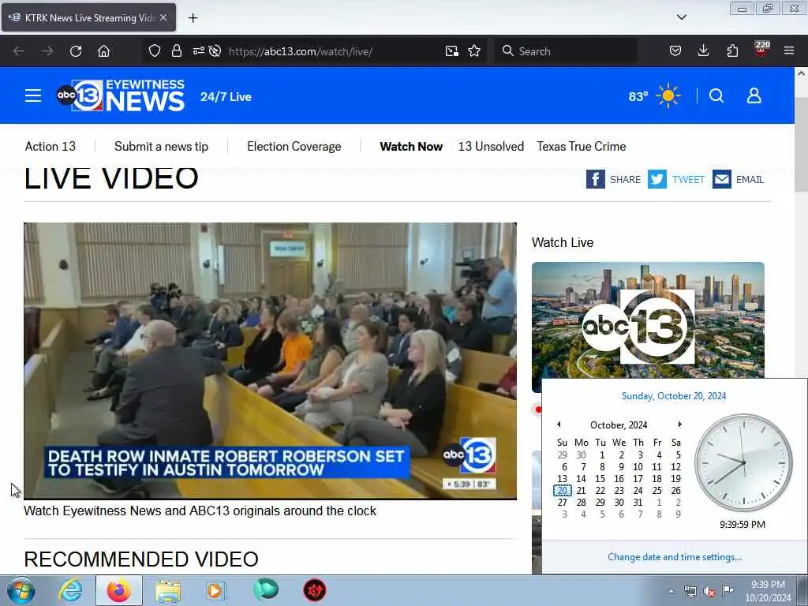The image size is (808, 606).
Task: Go back to previous page
Action: point(19,51)
